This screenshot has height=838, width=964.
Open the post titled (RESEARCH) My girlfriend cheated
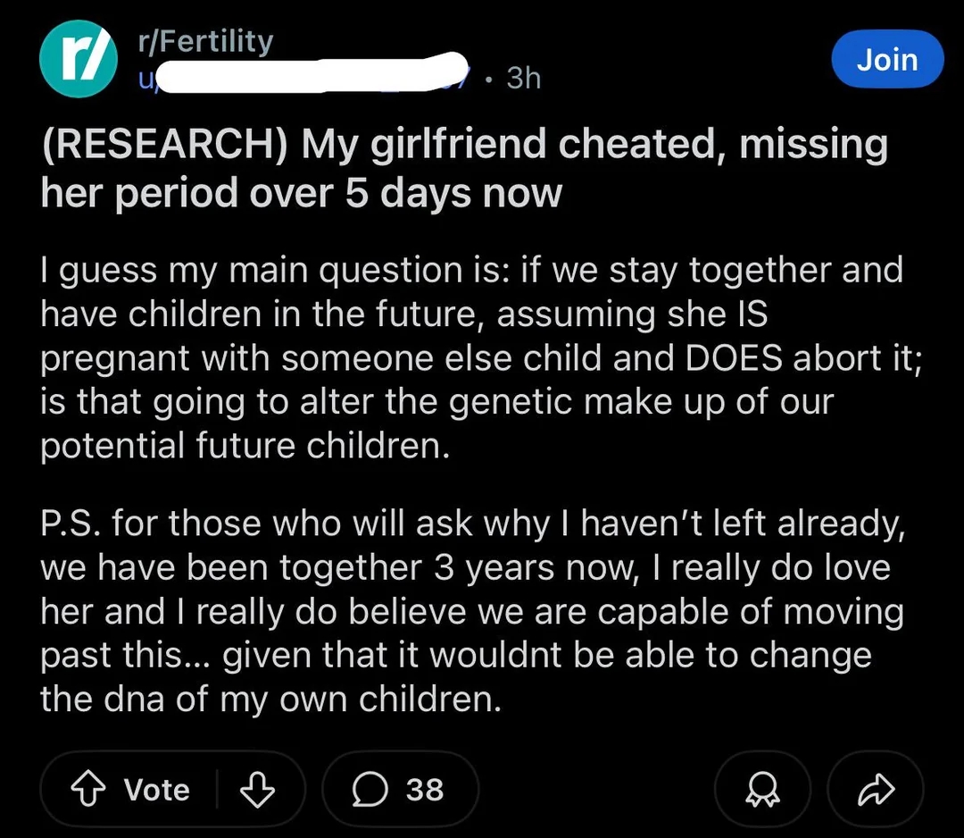click(x=464, y=168)
